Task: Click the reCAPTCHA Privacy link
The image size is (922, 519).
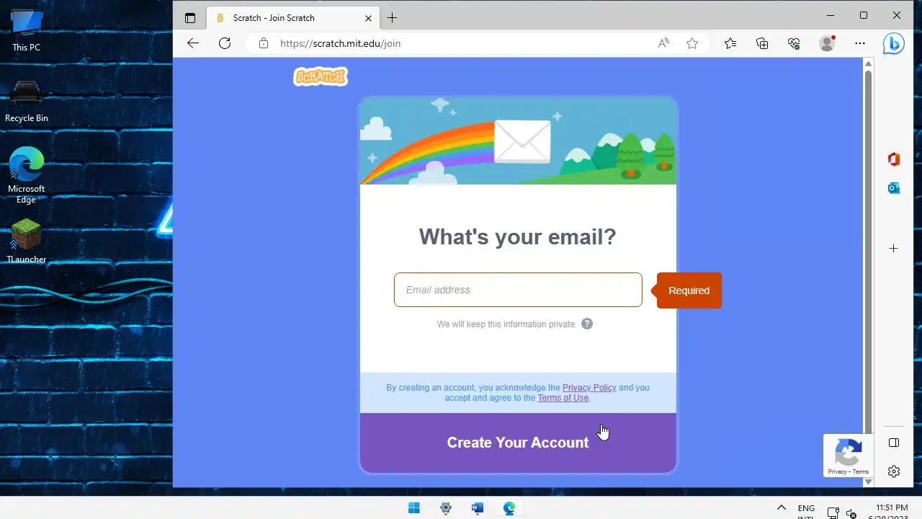Action: pyautogui.click(x=837, y=471)
